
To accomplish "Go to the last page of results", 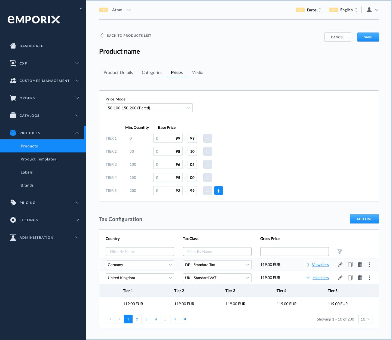I will (x=184, y=319).
